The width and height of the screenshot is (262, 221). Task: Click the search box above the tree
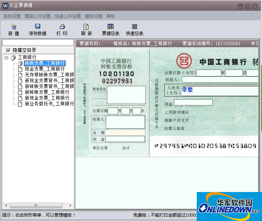(38, 43)
